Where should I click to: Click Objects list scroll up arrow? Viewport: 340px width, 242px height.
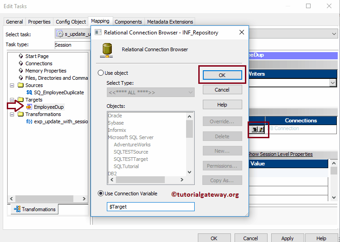coord(189,116)
